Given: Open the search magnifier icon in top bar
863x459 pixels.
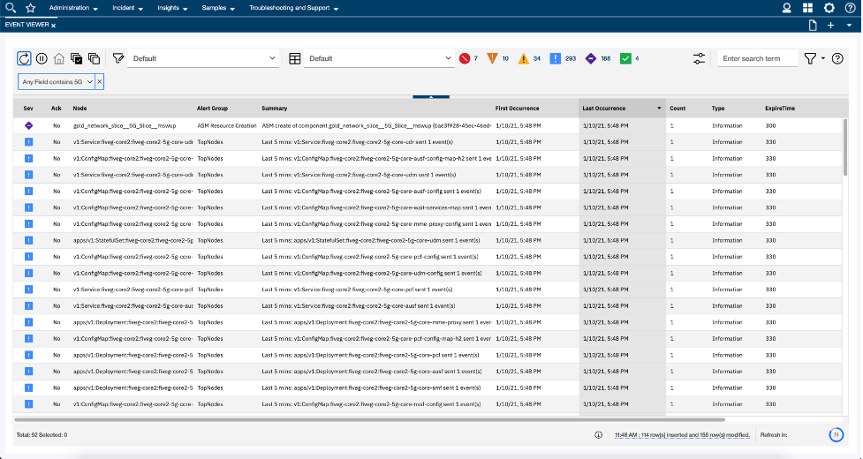Looking at the screenshot, I should (11, 8).
